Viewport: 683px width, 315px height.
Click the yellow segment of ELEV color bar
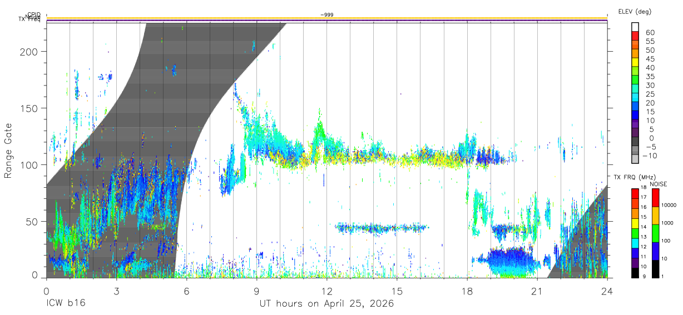635,63
